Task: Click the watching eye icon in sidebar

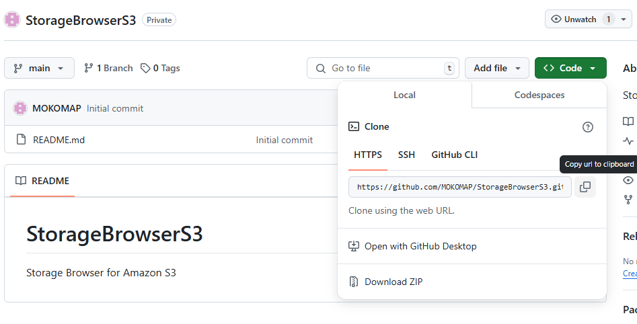Action: pyautogui.click(x=628, y=180)
